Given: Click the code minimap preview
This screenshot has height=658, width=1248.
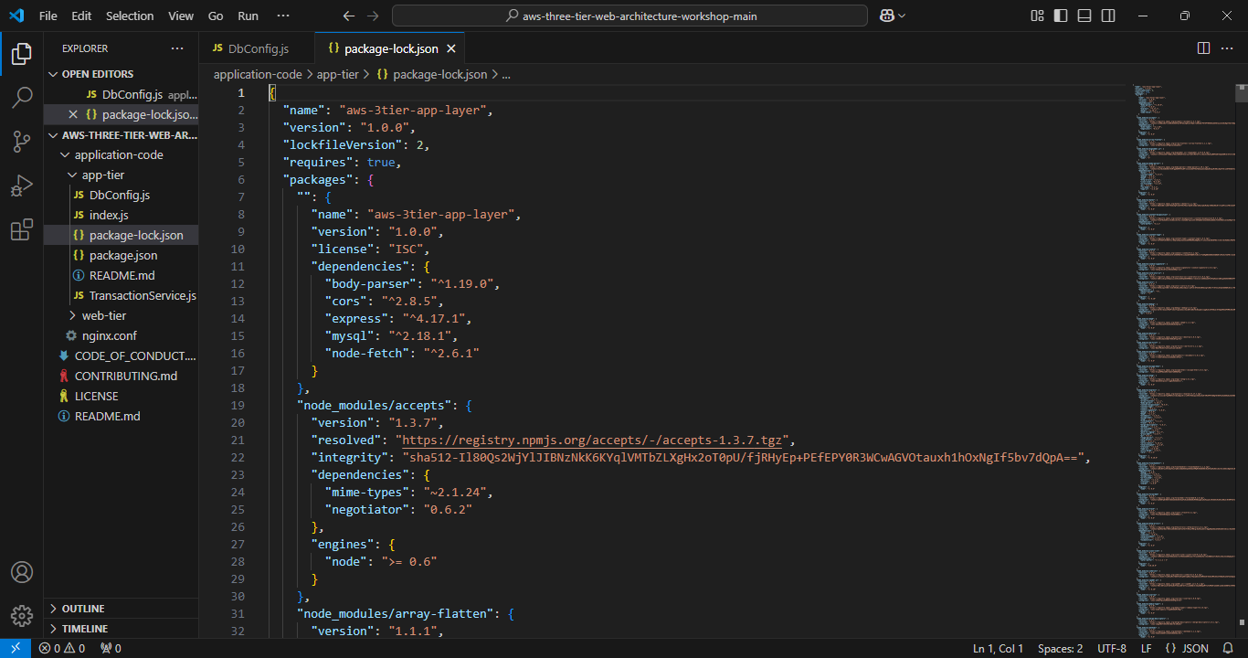Looking at the screenshot, I should point(1183,361).
